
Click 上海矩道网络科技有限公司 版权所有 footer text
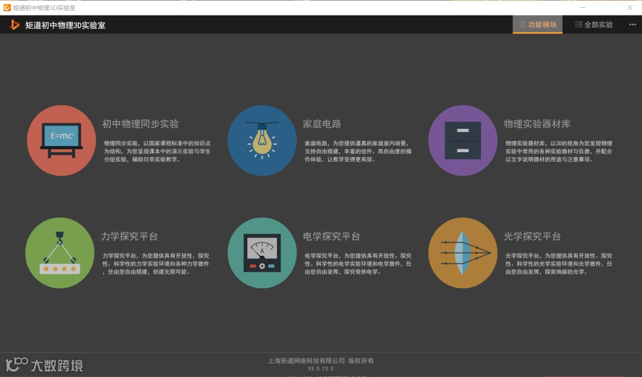tap(320, 360)
